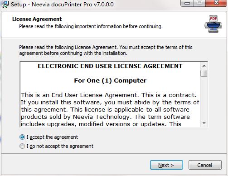Click the For One (1) Computer subtitle
Screen dimensions: 228x176
[x=110, y=81]
